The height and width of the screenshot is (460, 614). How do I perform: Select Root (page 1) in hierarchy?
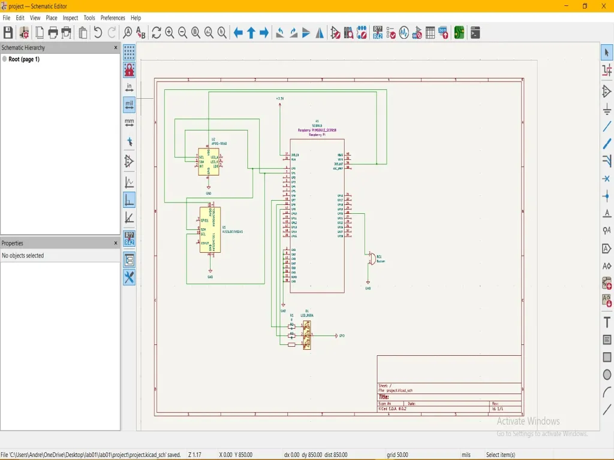(x=24, y=59)
